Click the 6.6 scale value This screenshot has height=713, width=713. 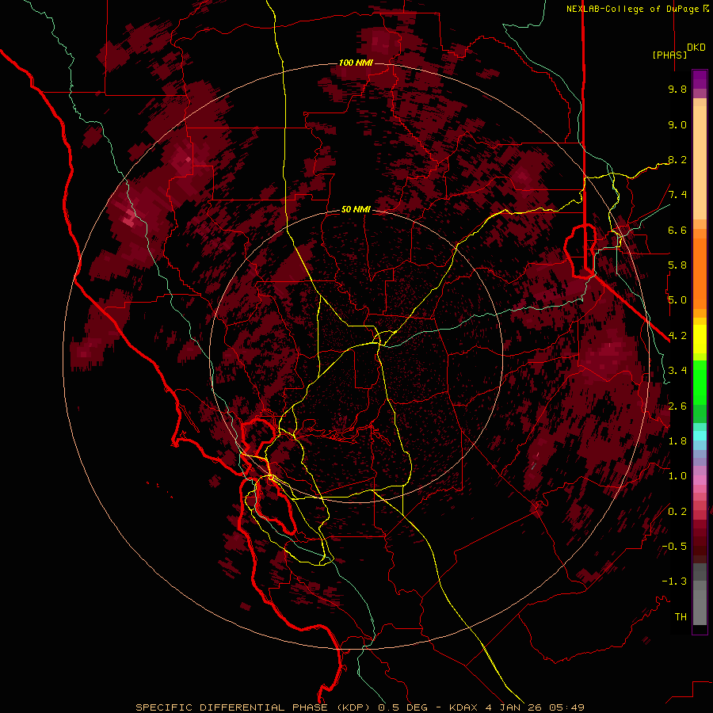pyautogui.click(x=677, y=230)
